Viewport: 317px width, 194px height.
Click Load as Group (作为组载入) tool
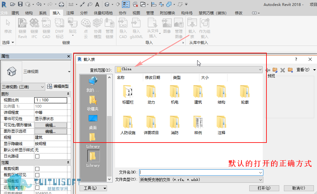(x=205, y=28)
